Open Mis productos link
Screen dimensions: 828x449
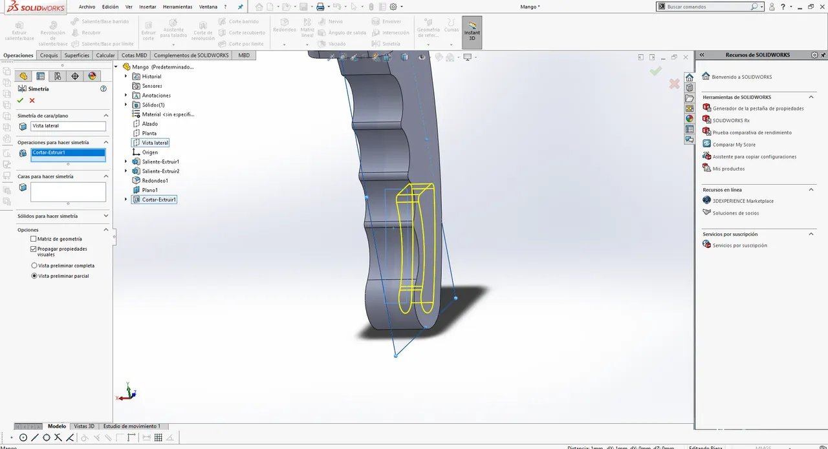point(728,169)
